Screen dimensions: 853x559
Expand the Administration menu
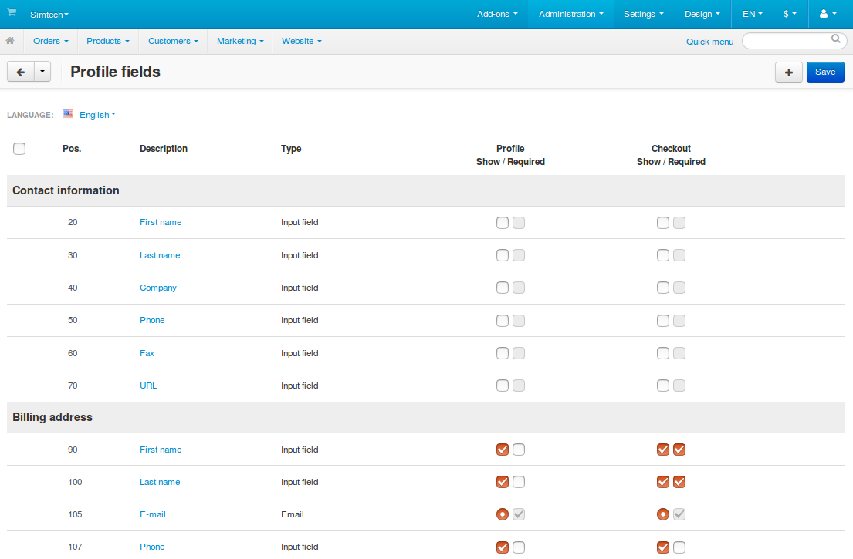pyautogui.click(x=570, y=14)
